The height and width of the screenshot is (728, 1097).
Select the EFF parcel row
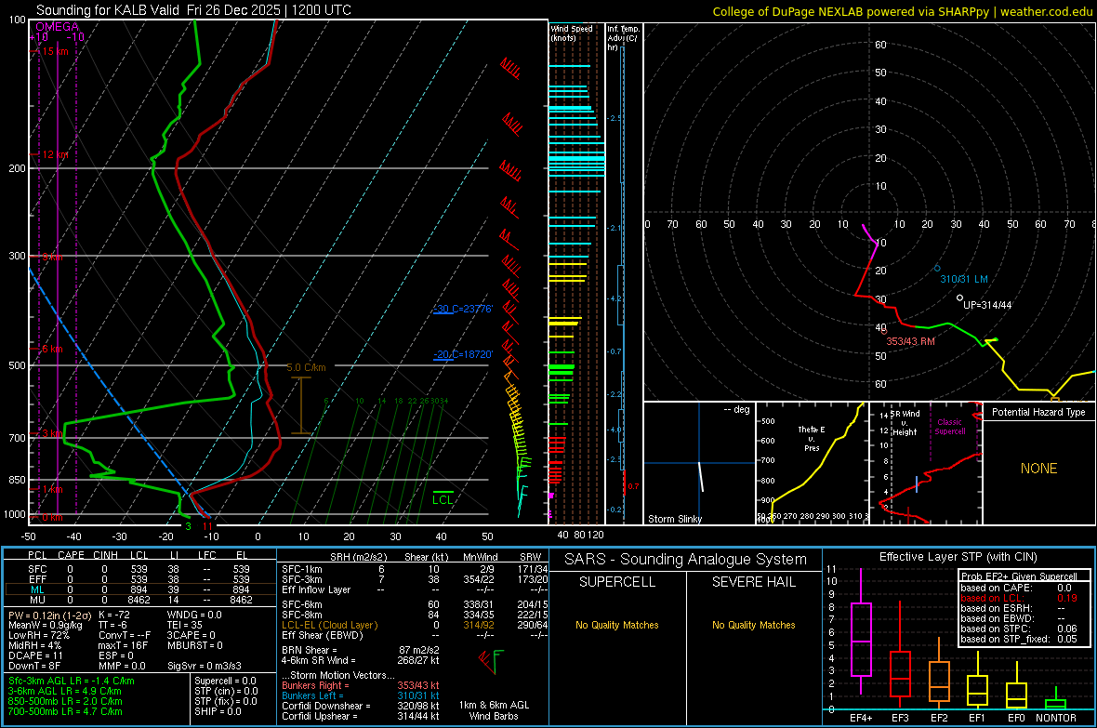pyautogui.click(x=140, y=579)
